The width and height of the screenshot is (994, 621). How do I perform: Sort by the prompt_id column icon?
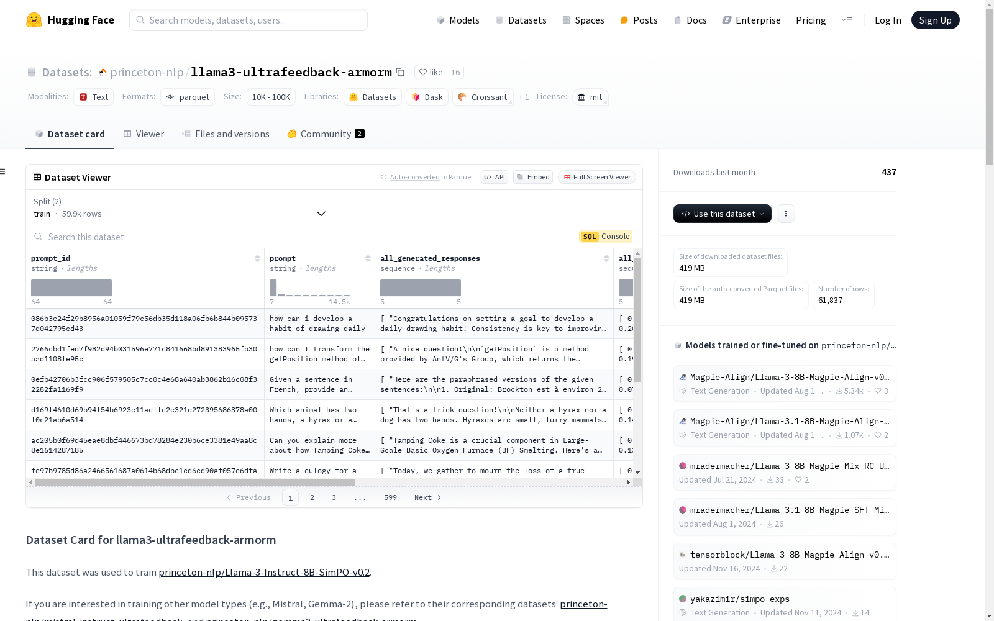257,258
